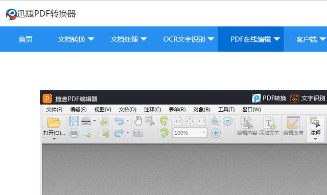Click the blue undo arrow

tap(119, 121)
